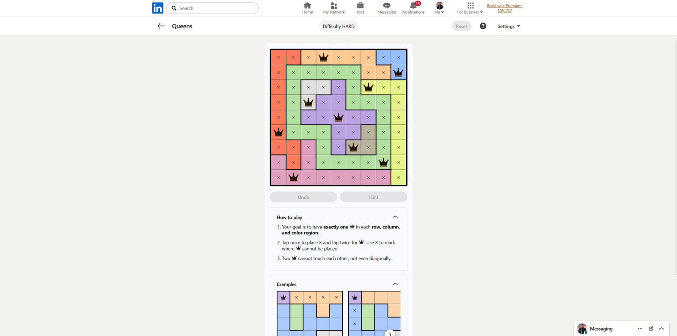Open the Me profile dropdown

click(x=439, y=8)
